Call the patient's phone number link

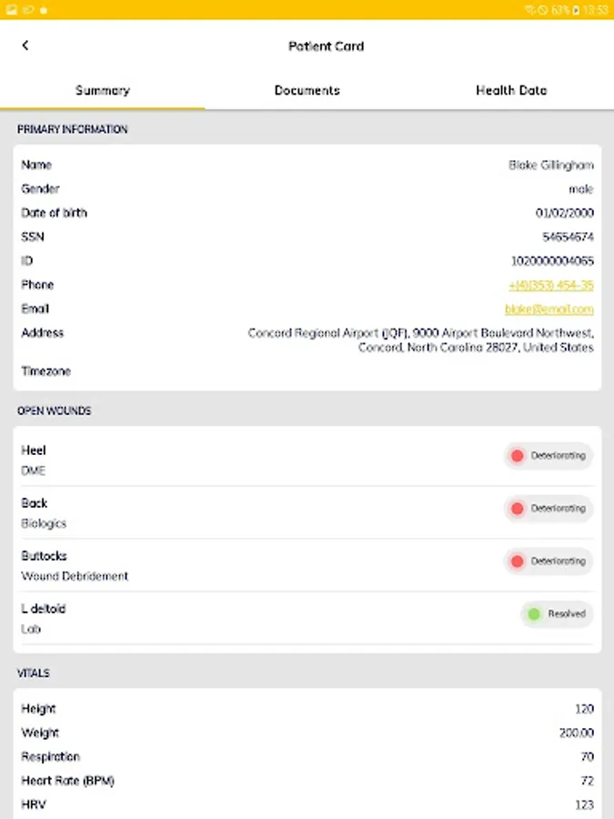(x=551, y=285)
